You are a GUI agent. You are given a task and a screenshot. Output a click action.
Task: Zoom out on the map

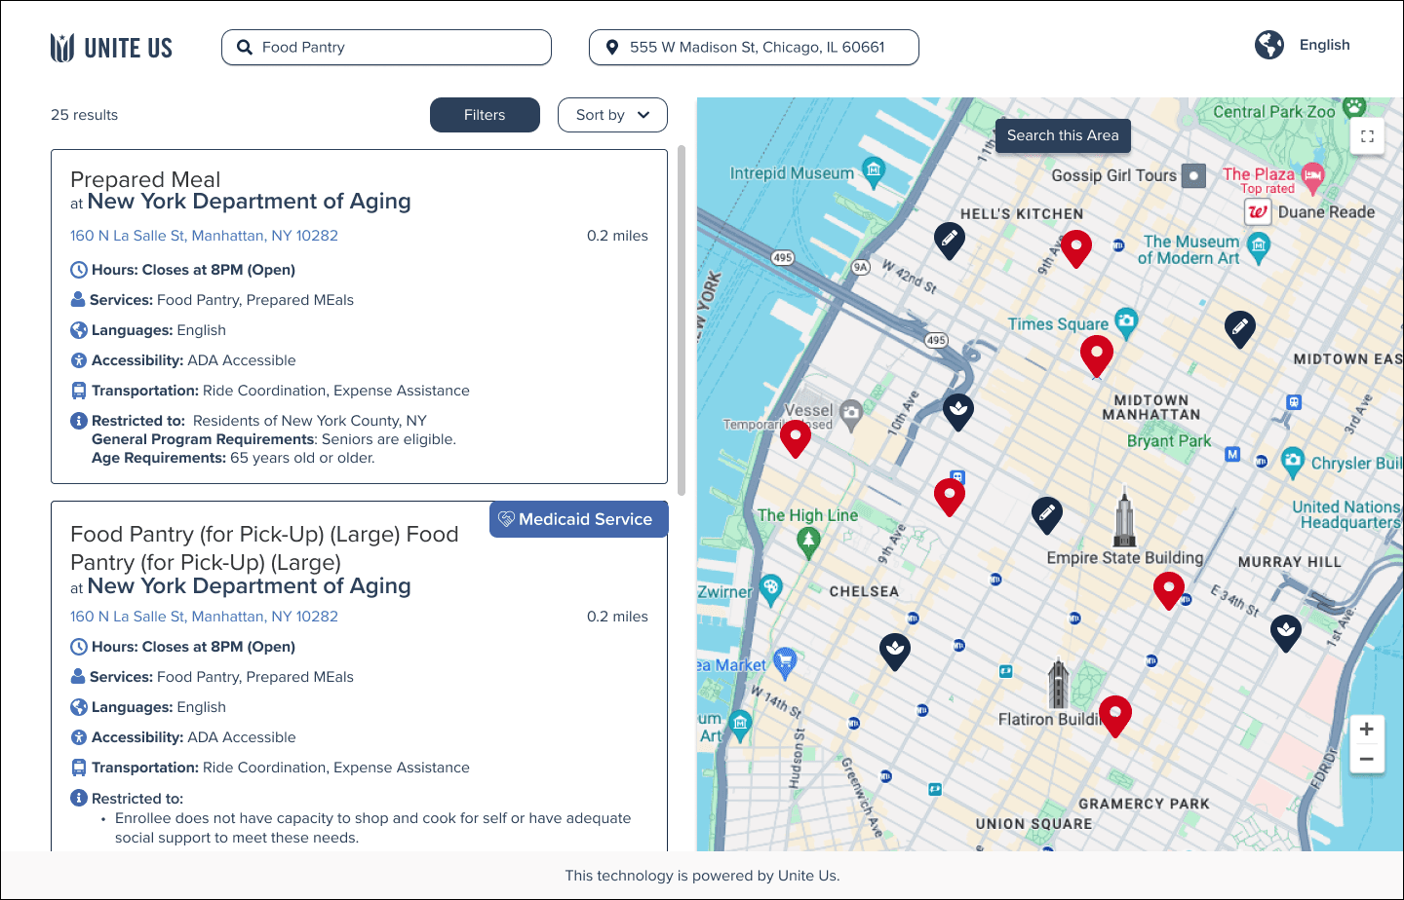pyautogui.click(x=1367, y=760)
